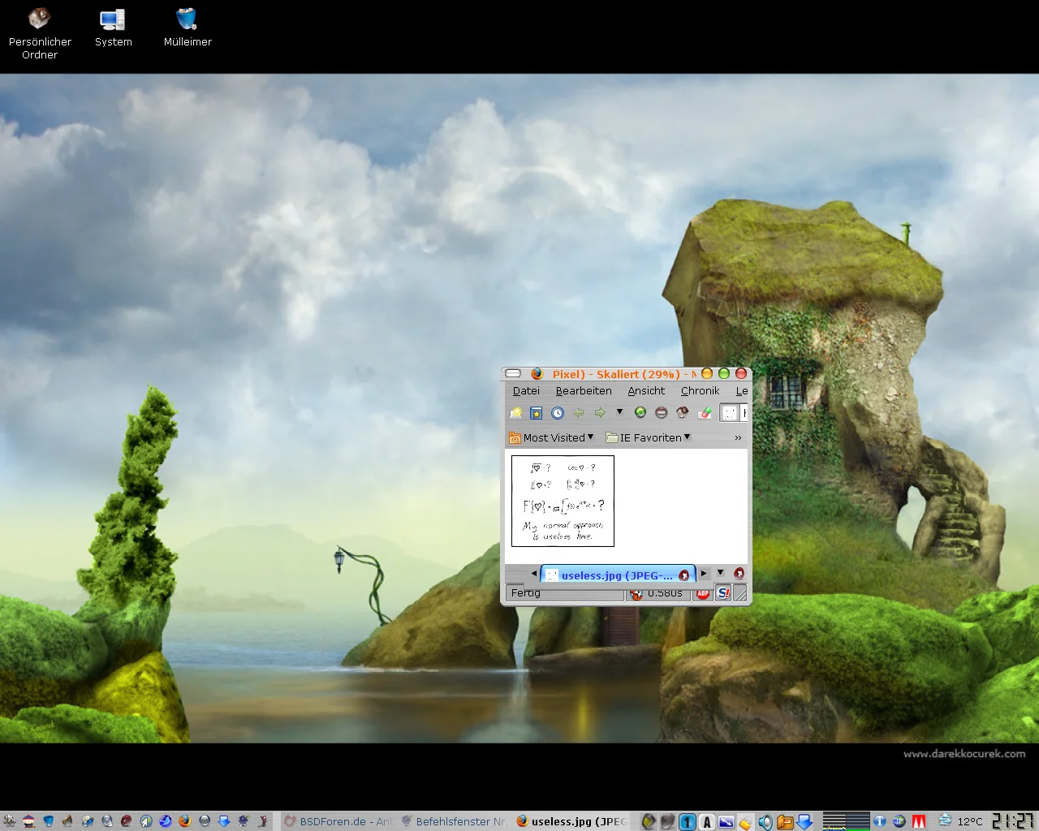
Task: Expand the Most Visited bookmarks folder
Action: (x=551, y=437)
